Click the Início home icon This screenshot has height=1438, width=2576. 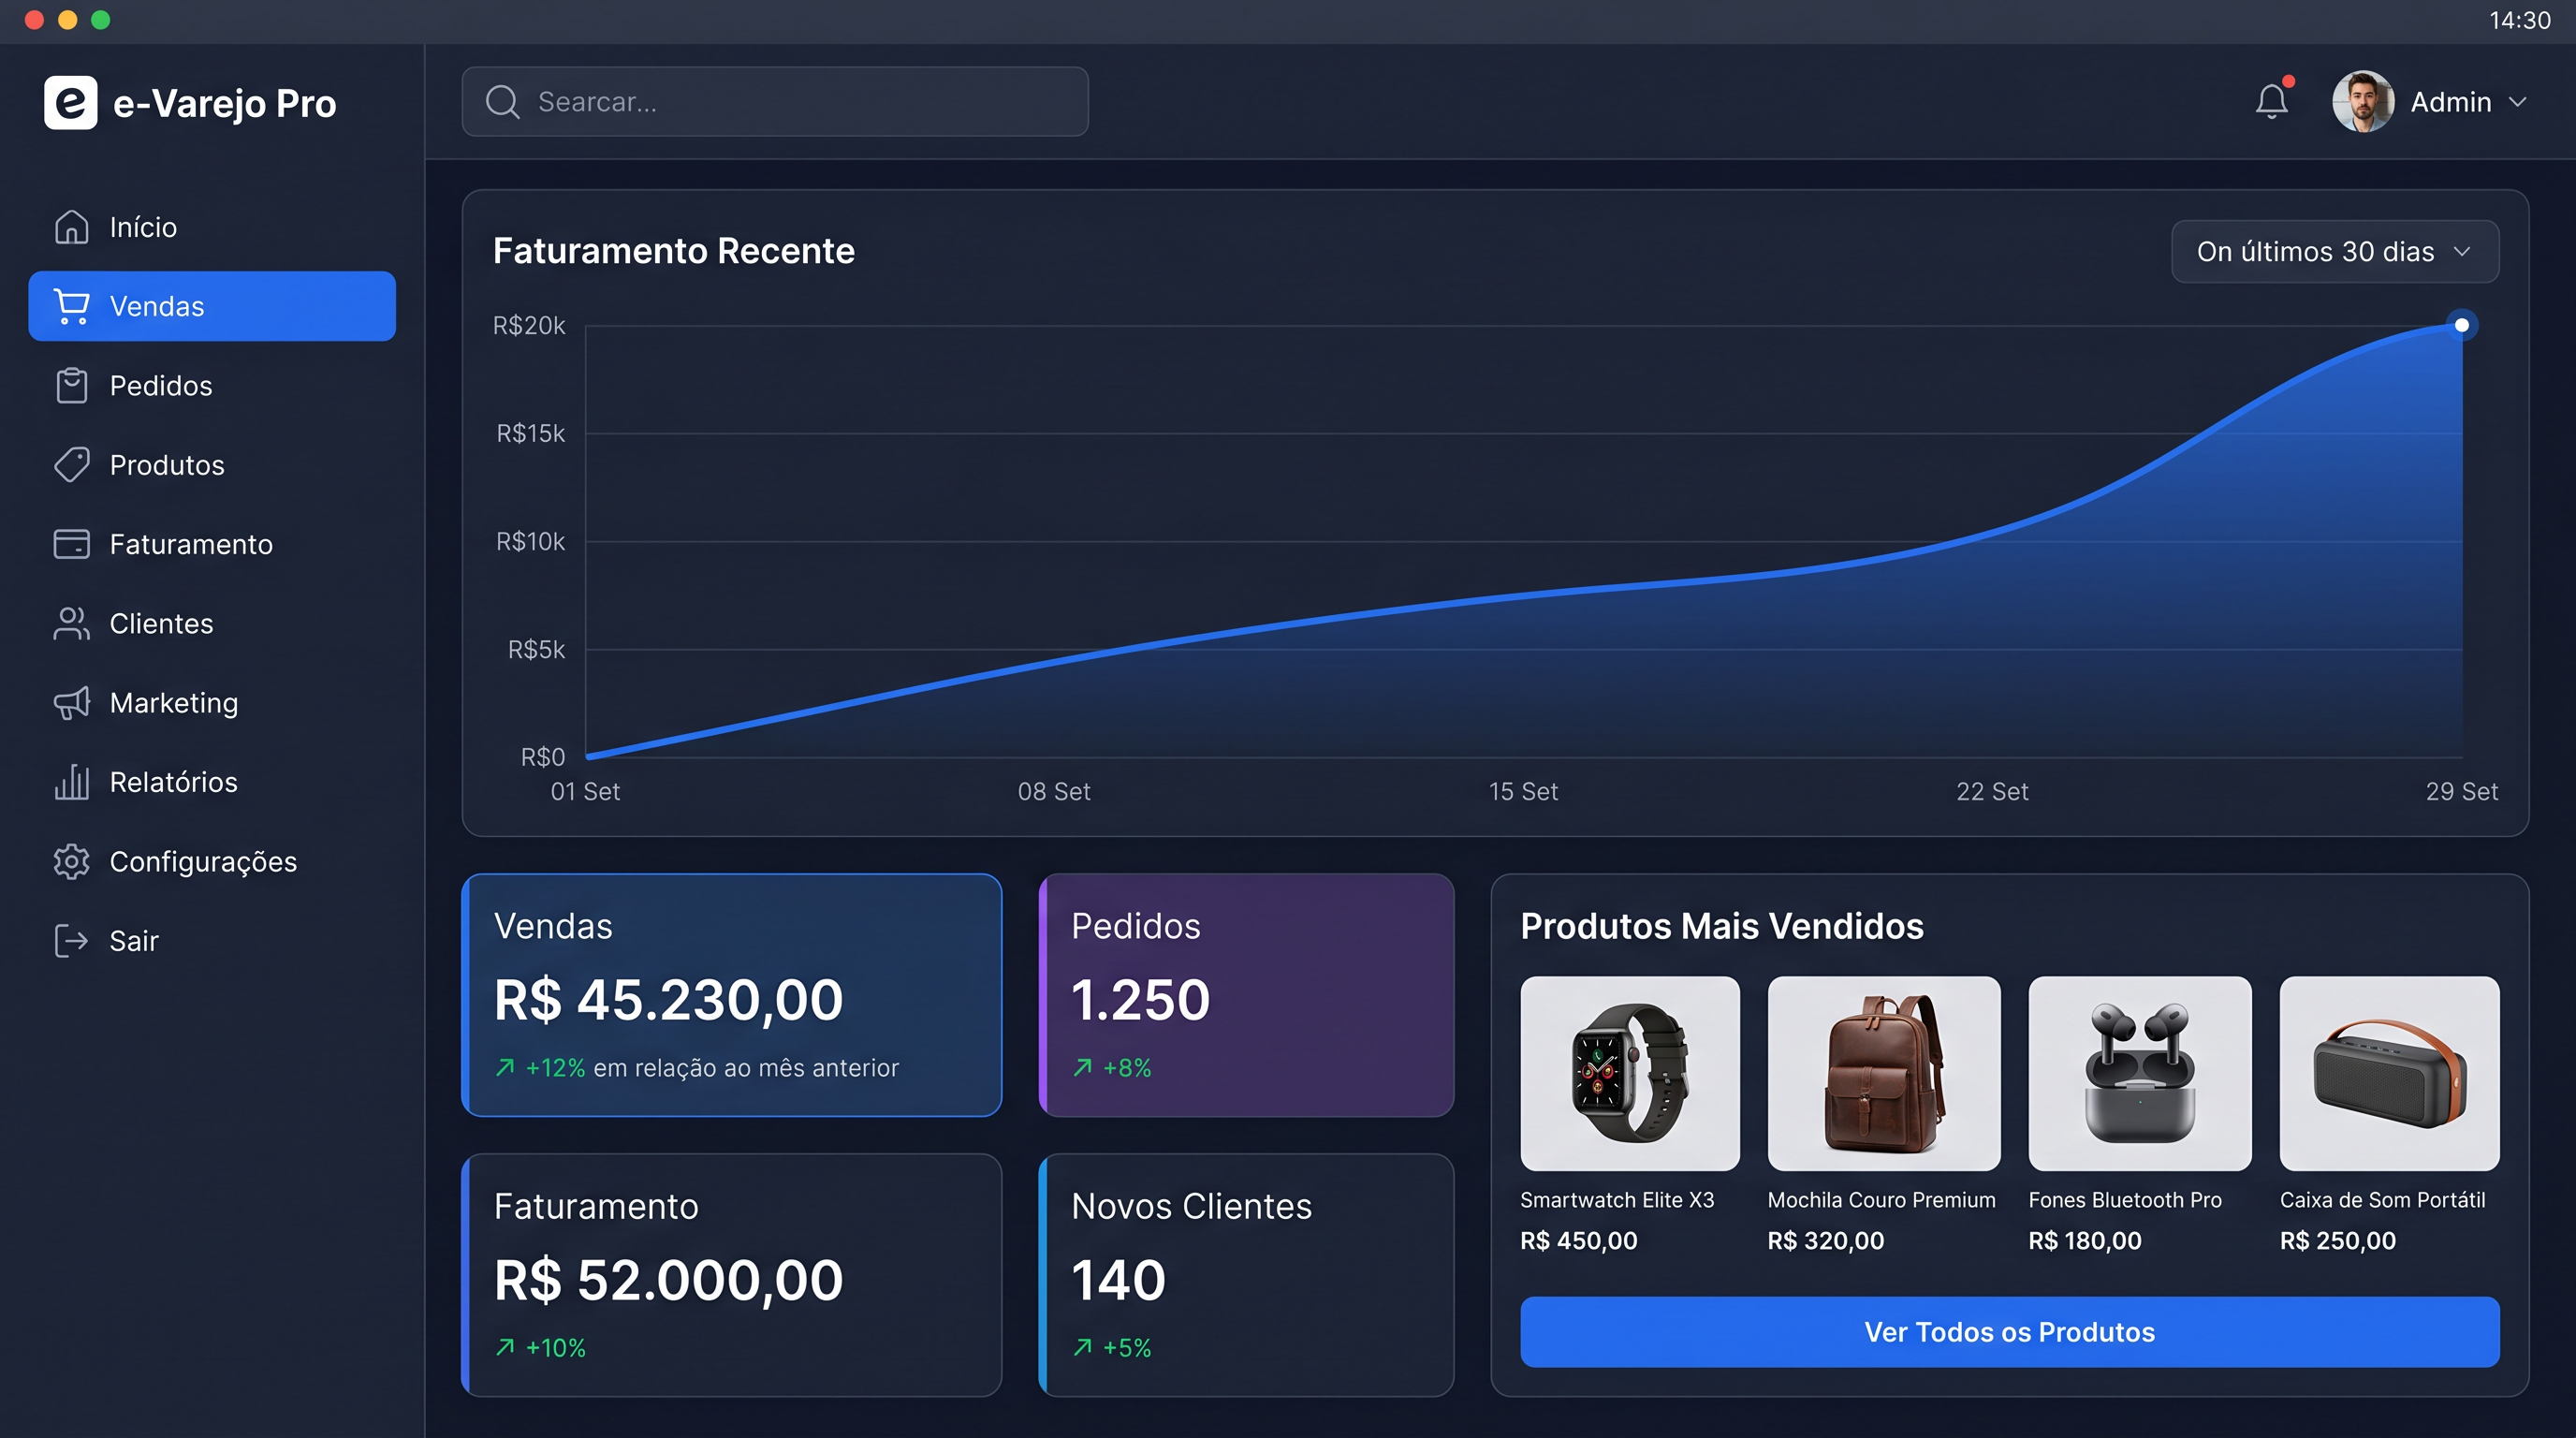pos(71,227)
